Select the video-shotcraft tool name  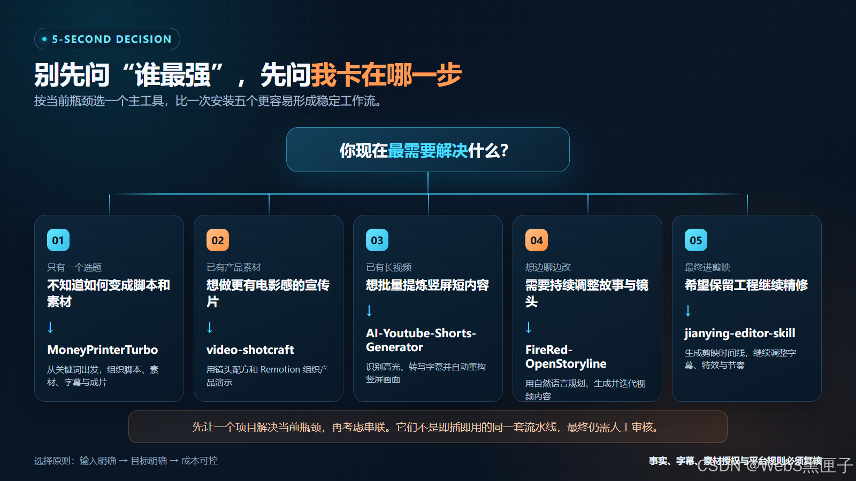point(250,350)
